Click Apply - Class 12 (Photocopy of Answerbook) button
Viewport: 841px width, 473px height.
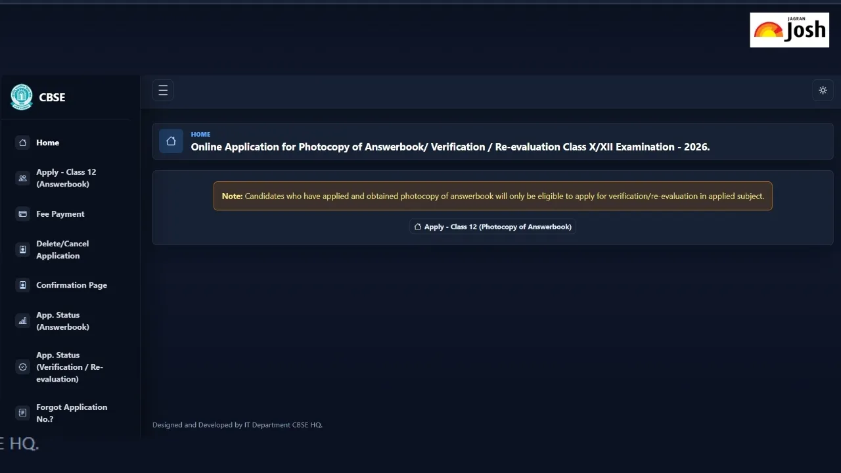[493, 227]
